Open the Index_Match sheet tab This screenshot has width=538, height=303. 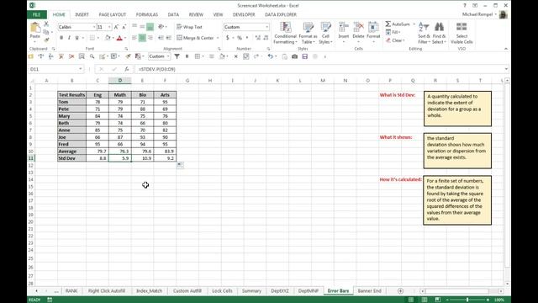click(150, 290)
